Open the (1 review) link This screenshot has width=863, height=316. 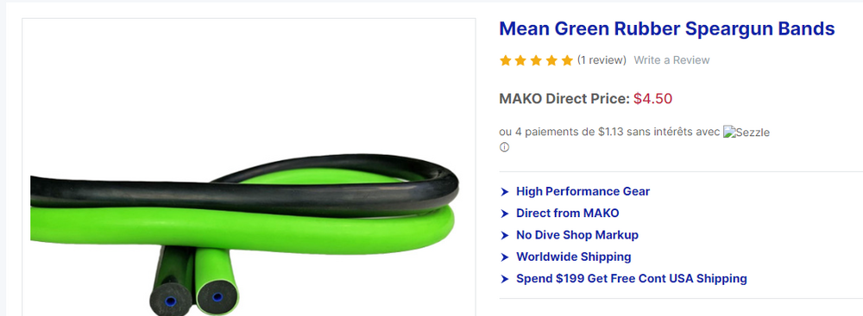point(602,60)
